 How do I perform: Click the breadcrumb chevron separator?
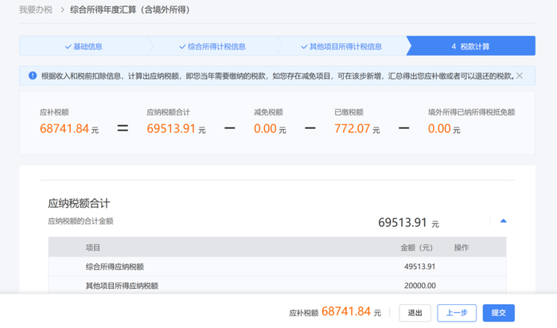[62, 10]
